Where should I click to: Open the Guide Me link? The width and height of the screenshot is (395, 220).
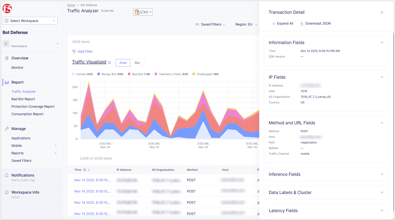[x=107, y=11]
